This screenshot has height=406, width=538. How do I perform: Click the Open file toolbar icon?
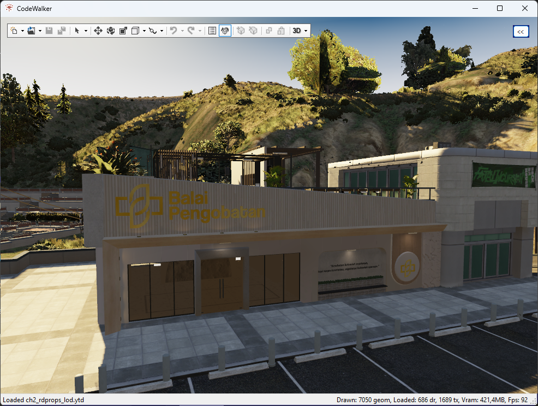(x=31, y=31)
